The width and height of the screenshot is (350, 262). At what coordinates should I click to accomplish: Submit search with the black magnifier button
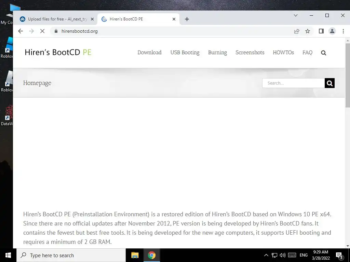click(x=329, y=83)
